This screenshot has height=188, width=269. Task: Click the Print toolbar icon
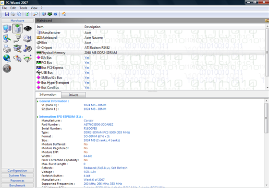pos(13,14)
